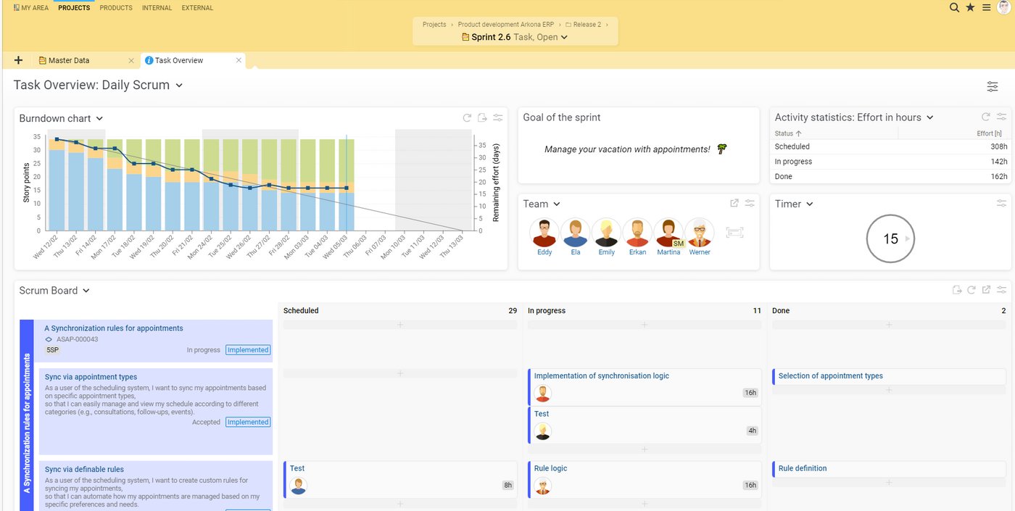Select Werner's team avatar
This screenshot has height=511, width=1015.
(700, 233)
